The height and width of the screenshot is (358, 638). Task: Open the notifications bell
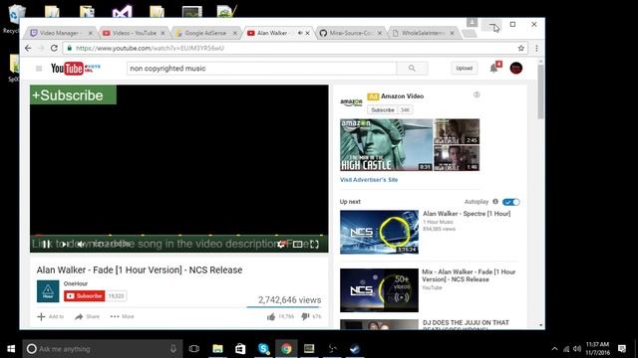(x=494, y=68)
